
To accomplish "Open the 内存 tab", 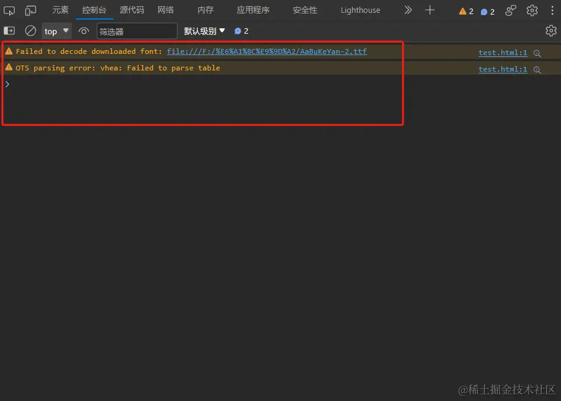I will click(x=205, y=10).
